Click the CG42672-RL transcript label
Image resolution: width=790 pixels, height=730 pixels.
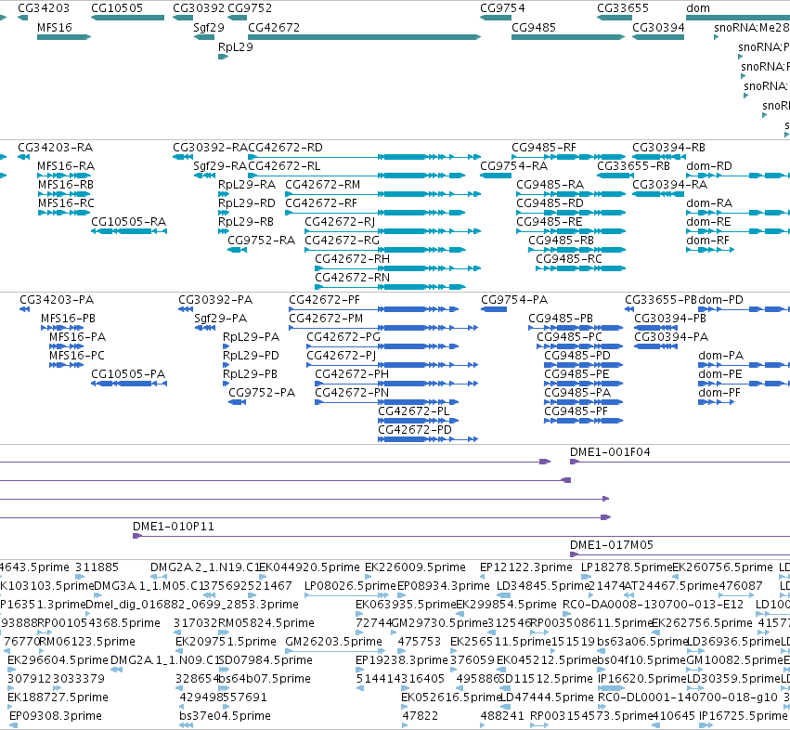point(284,166)
